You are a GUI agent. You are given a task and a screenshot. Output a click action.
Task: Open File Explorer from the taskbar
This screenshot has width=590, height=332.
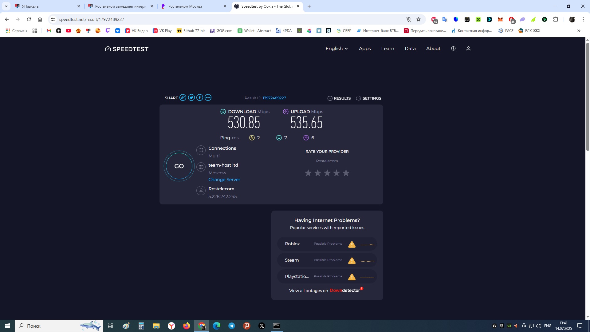[156, 326]
